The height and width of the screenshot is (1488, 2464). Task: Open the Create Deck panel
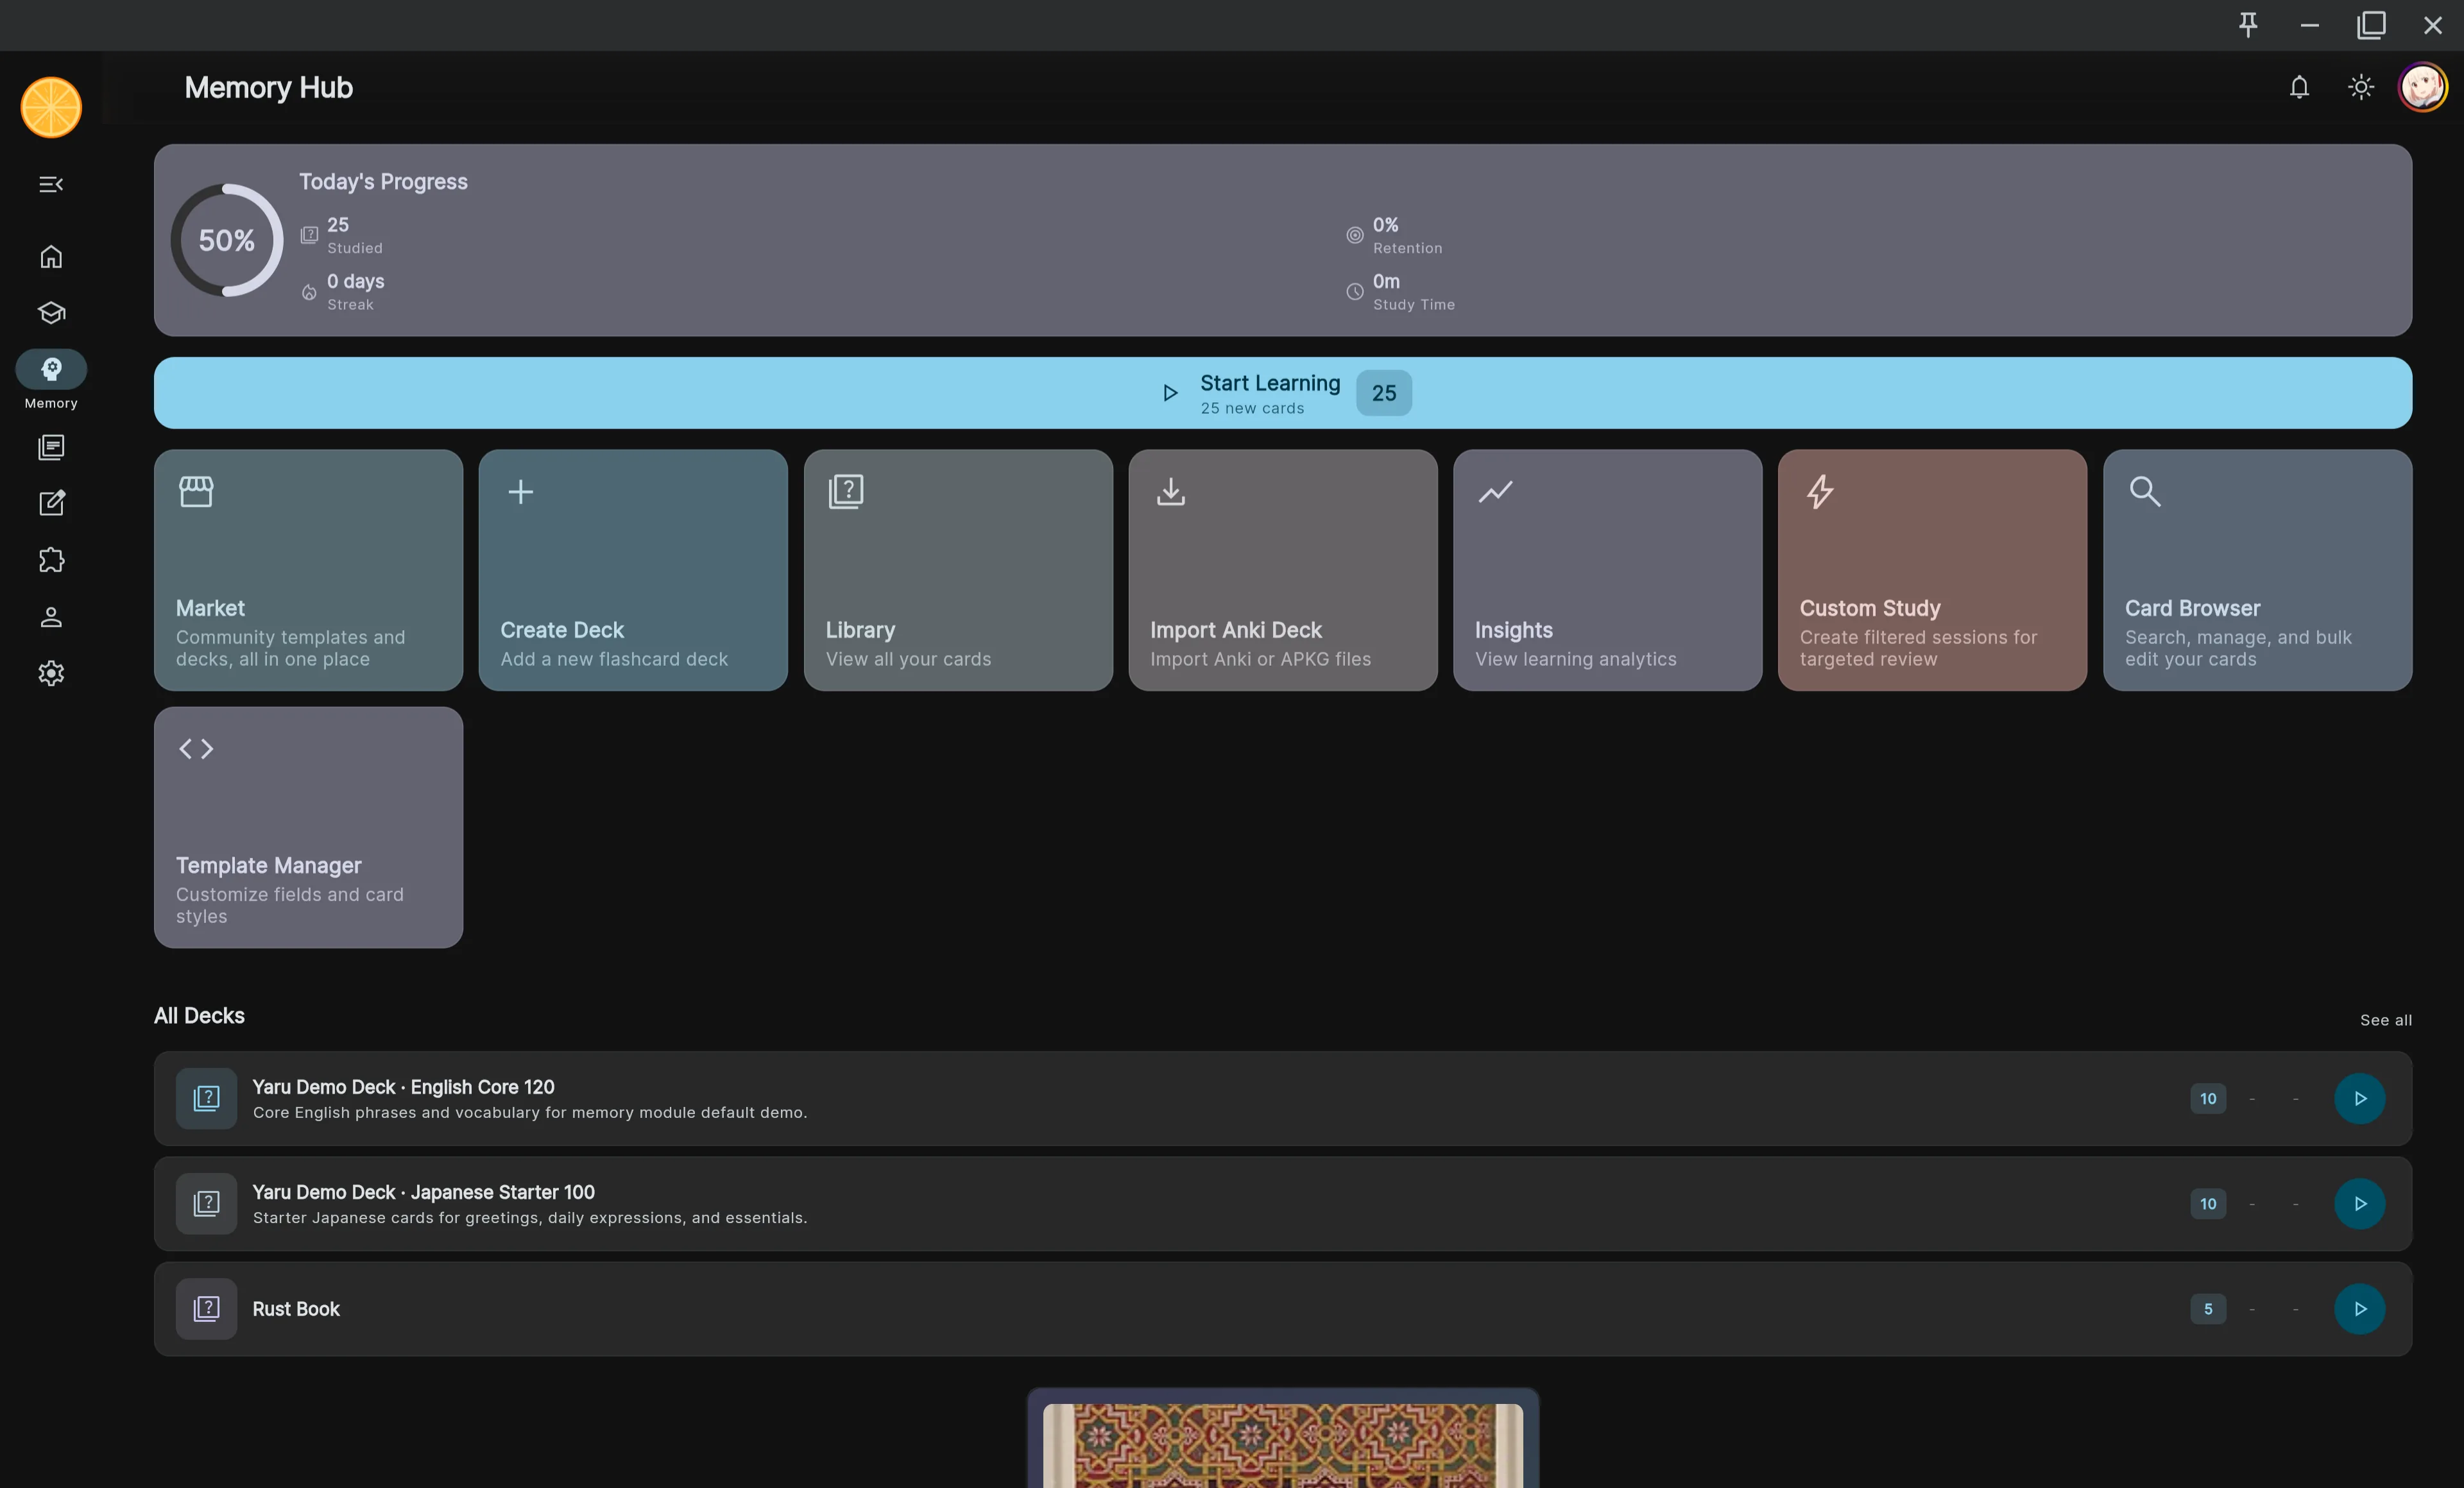(633, 570)
